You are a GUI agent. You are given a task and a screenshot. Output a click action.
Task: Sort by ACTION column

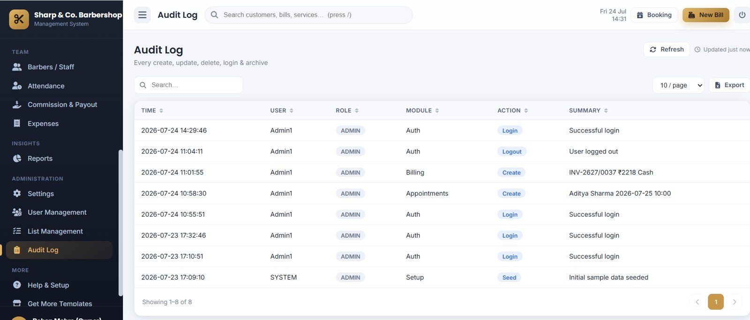(513, 110)
